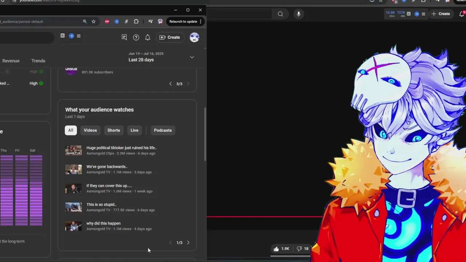466x262 pixels.
Task: Click the voice search microphone in YouTube window
Action: tap(299, 14)
